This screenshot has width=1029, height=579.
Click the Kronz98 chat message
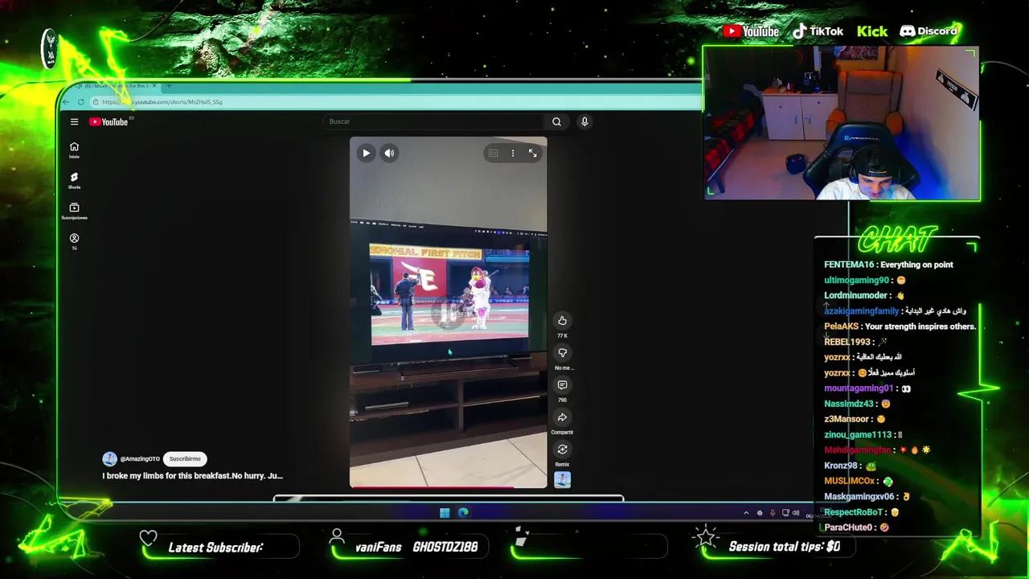[850, 466]
